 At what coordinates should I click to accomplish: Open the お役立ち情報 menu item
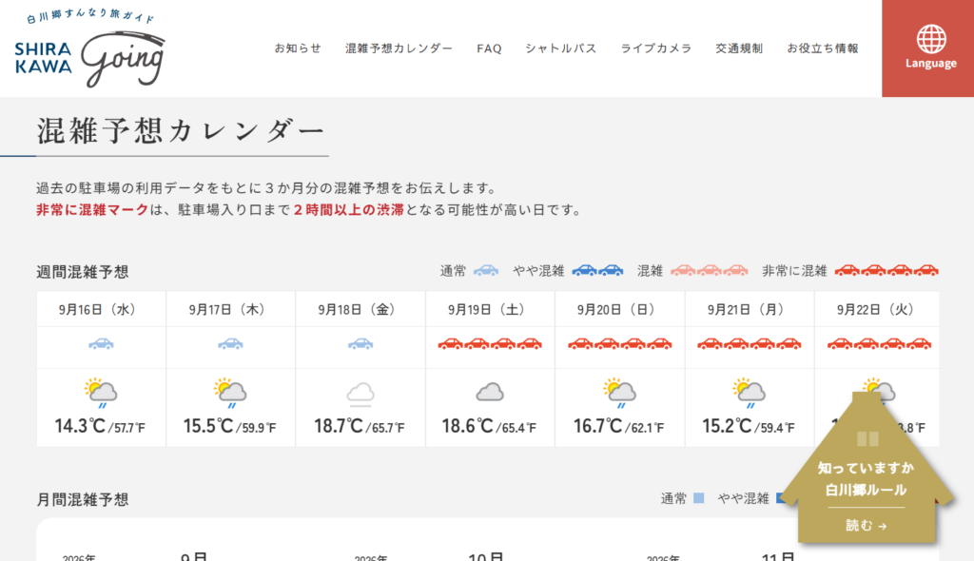pyautogui.click(x=823, y=48)
